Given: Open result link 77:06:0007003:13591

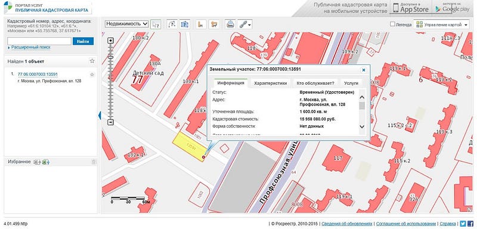Looking at the screenshot, I should point(38,75).
